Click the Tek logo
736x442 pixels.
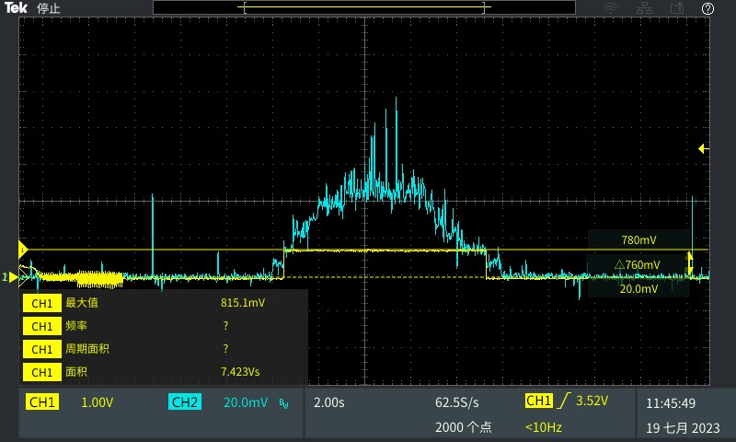coord(16,8)
